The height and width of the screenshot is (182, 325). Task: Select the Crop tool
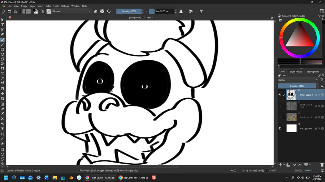point(3,99)
